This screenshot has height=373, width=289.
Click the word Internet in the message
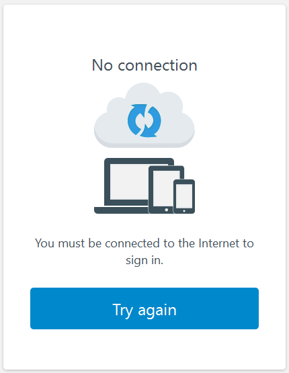point(219,243)
